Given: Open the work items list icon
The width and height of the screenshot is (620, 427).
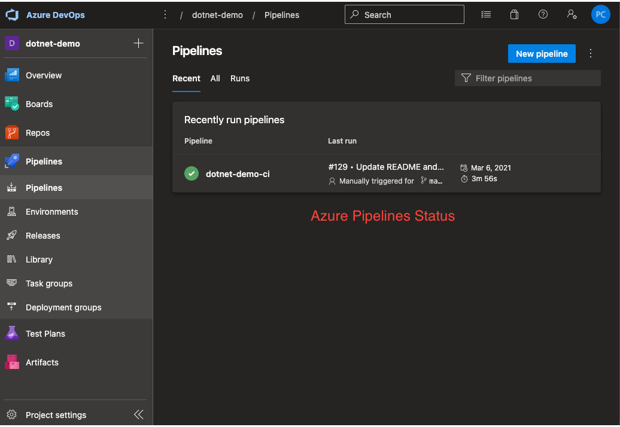Looking at the screenshot, I should click(x=486, y=14).
